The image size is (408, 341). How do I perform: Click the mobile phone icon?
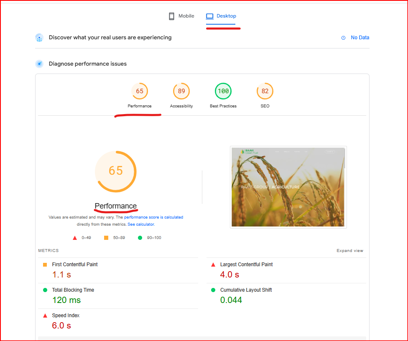171,16
